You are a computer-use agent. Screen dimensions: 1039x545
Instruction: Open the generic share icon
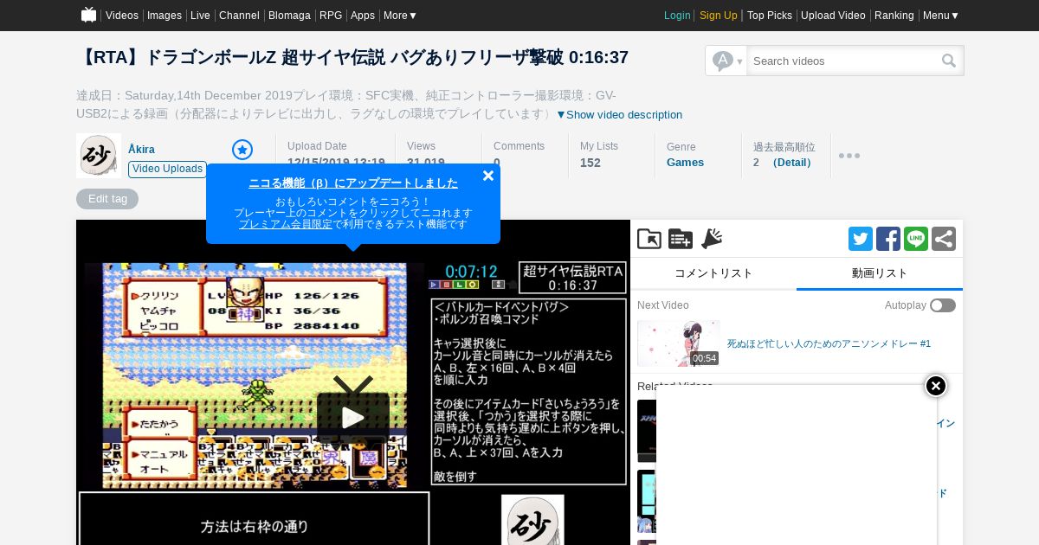click(x=944, y=239)
